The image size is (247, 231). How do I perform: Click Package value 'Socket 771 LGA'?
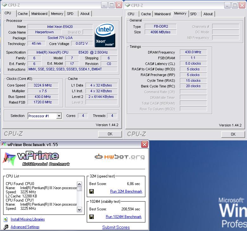[60, 38]
